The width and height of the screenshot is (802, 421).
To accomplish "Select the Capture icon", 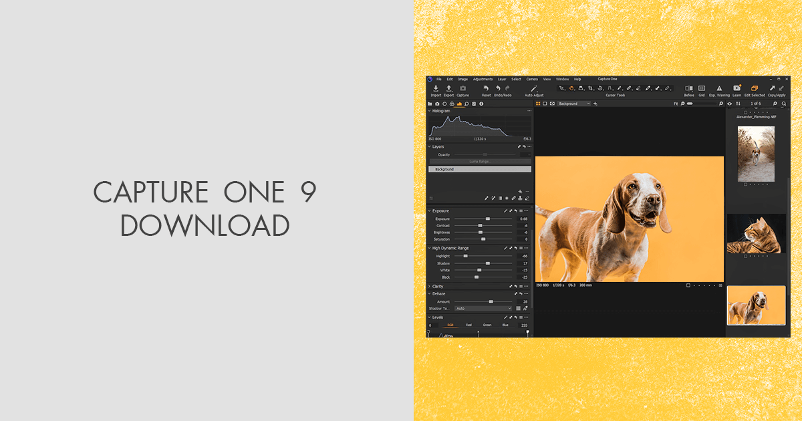I will 463,88.
